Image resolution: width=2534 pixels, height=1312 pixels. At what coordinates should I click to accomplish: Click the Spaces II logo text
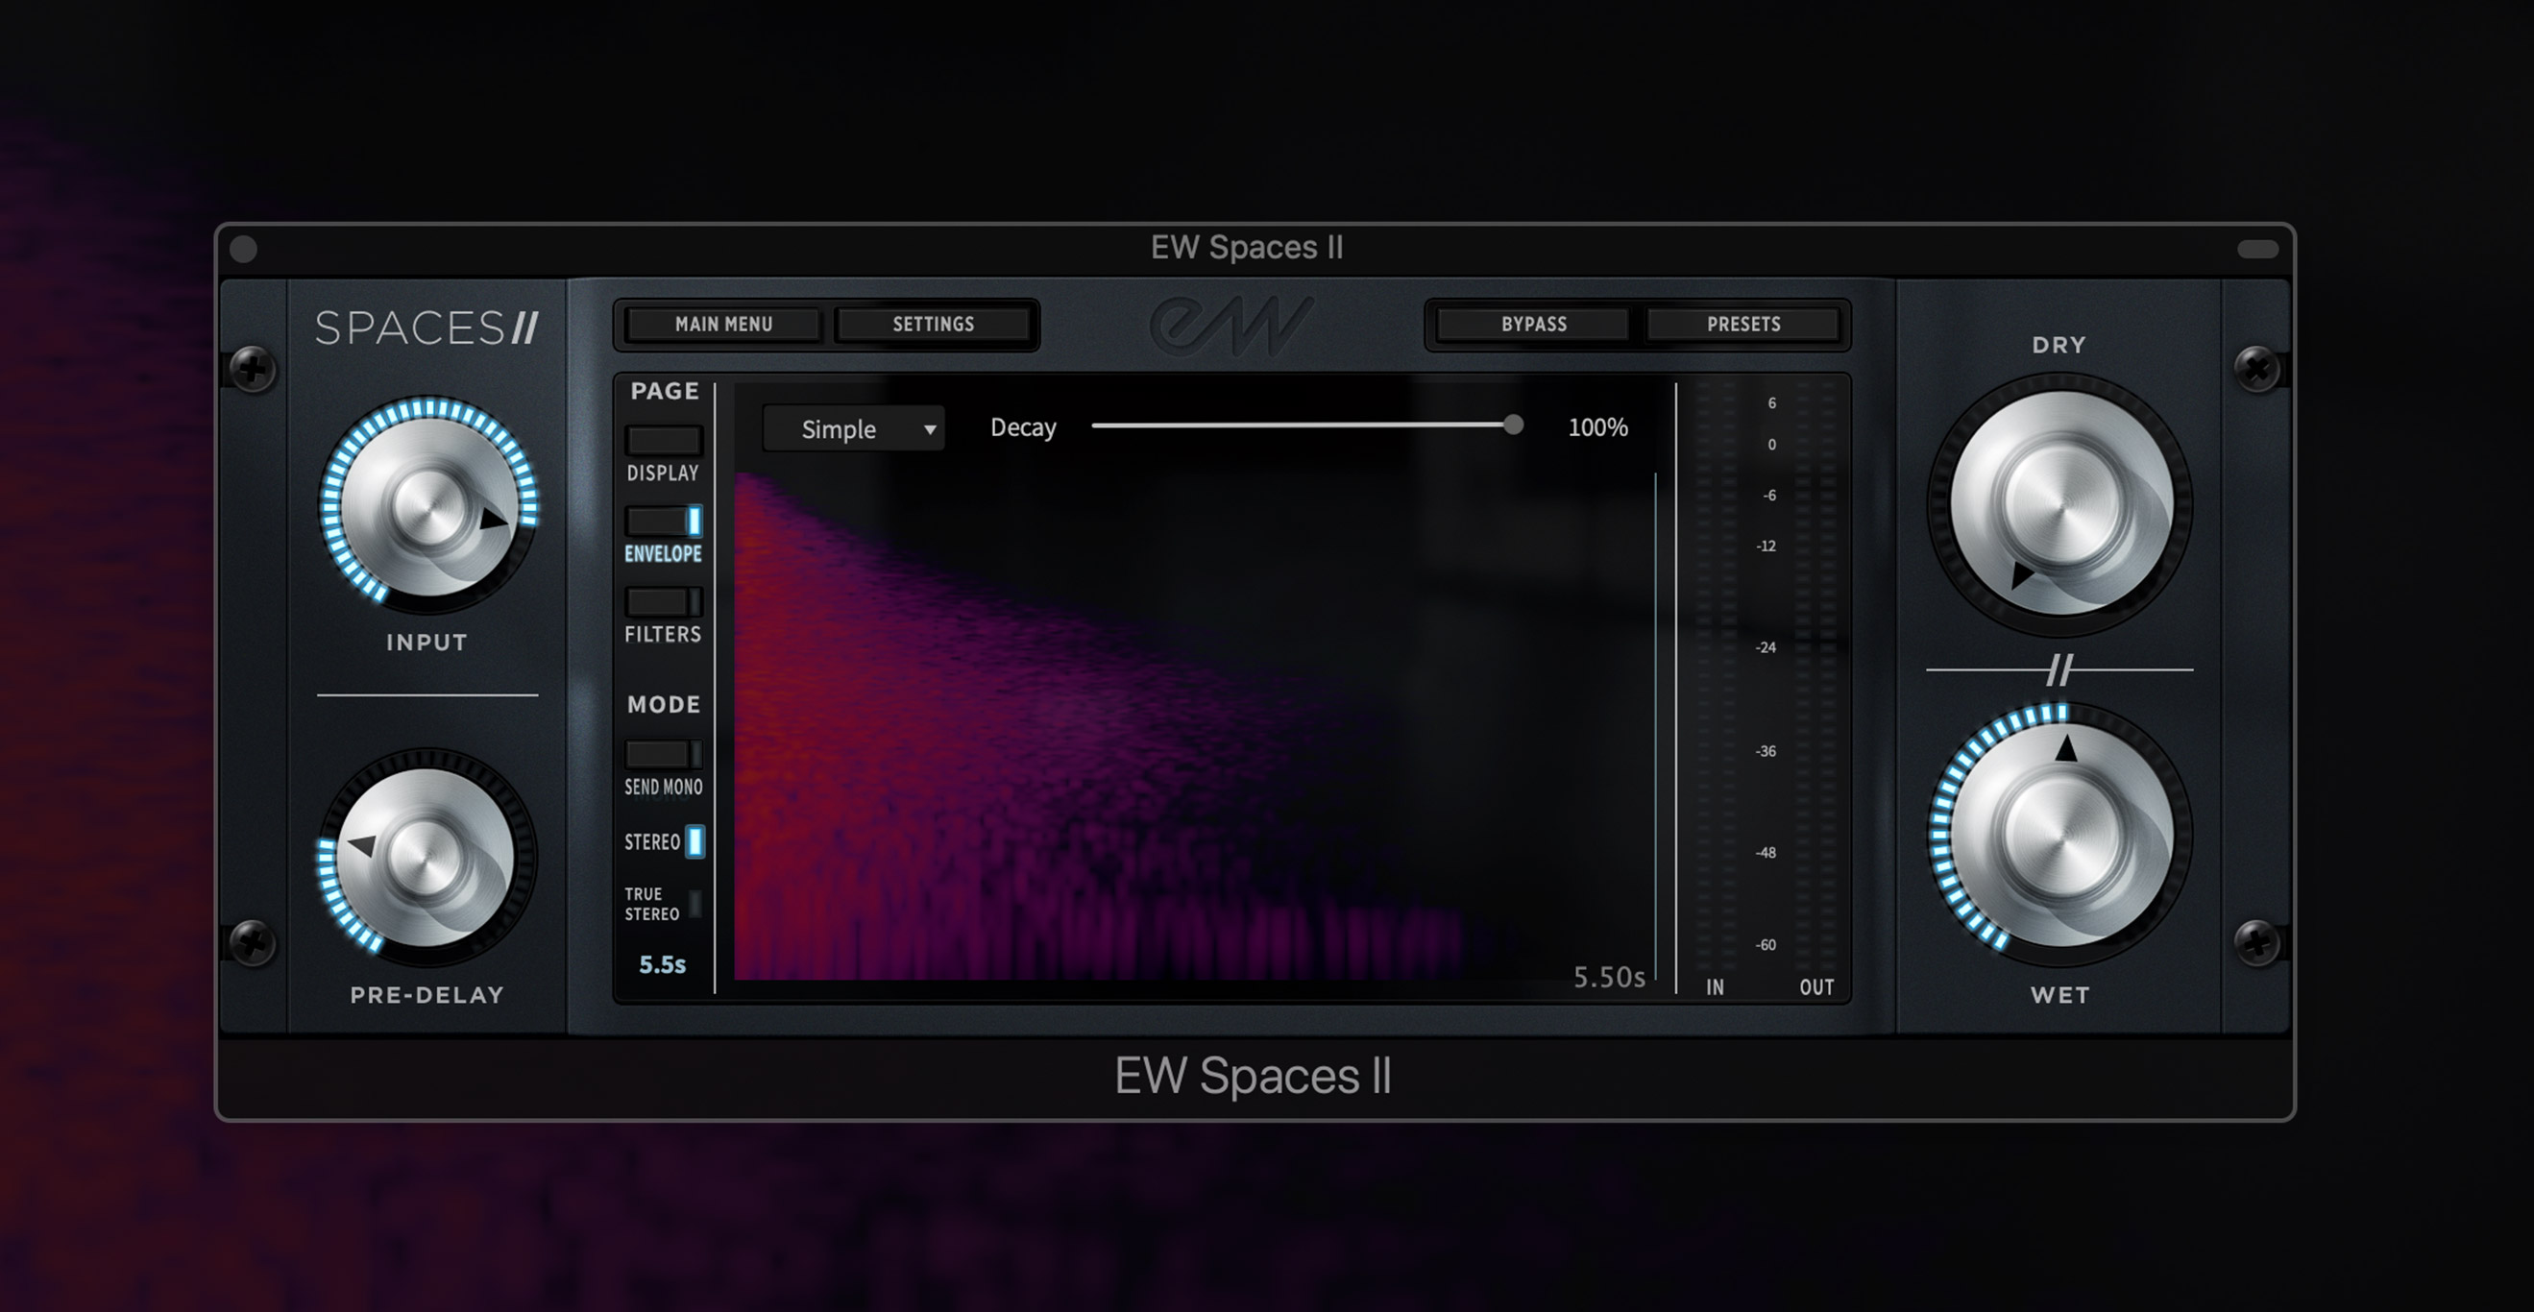coord(426,328)
